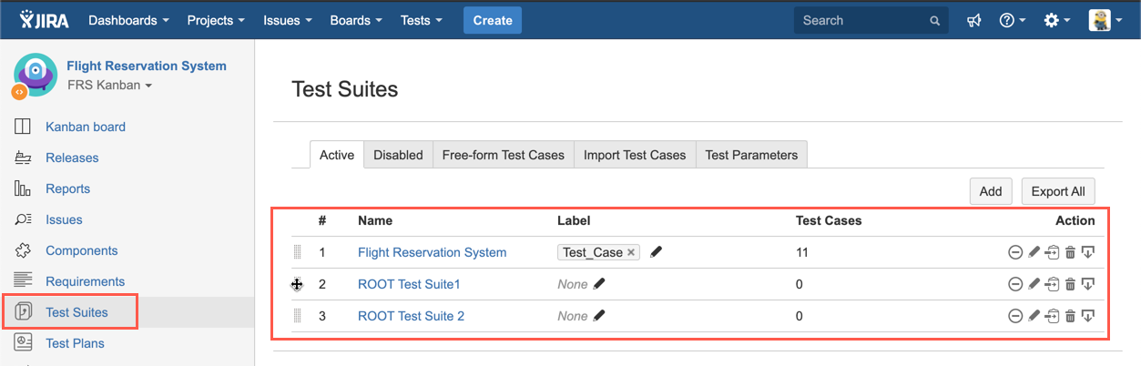Delete ROOT Test Suite 2 via trash icon
1141x366 pixels.
[1070, 316]
